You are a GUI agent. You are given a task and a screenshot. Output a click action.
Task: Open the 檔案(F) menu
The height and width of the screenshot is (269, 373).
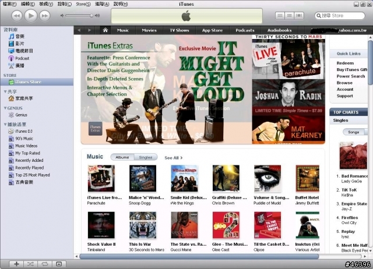tap(9, 4)
